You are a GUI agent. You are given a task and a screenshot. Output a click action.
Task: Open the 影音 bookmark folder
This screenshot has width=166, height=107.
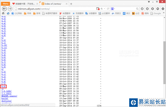point(37,13)
